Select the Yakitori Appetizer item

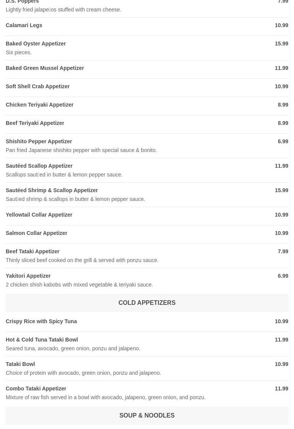(x=28, y=276)
